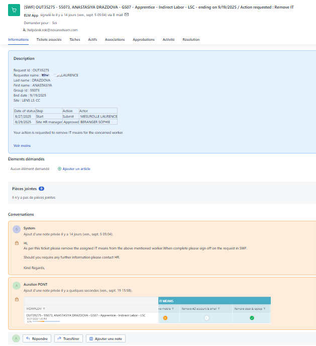The height and width of the screenshot is (346, 316).
Task: Click the green shopping cart ticket icon
Action: tap(14, 10)
